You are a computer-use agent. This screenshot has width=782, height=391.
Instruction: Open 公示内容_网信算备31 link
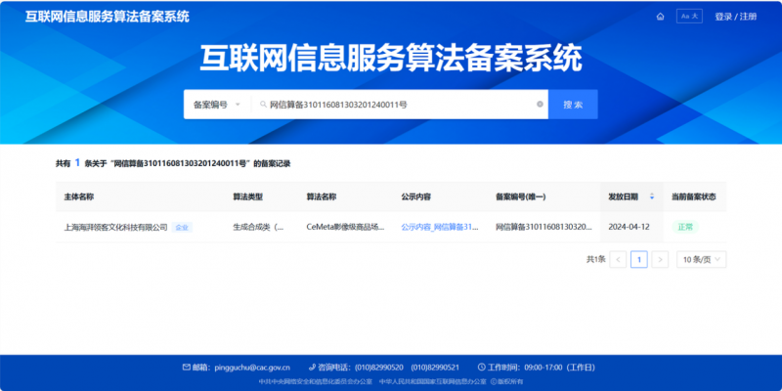click(440, 228)
